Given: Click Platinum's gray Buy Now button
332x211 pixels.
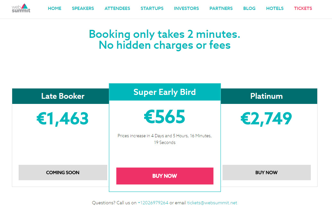Looking at the screenshot, I should tap(266, 173).
